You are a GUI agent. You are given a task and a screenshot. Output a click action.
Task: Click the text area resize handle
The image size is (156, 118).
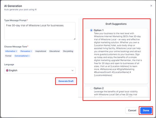74,39
